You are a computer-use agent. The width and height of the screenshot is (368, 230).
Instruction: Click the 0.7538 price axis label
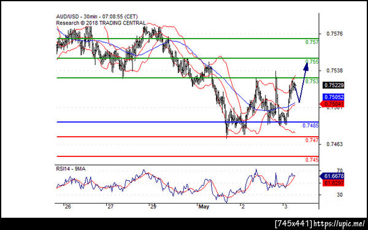coord(334,71)
